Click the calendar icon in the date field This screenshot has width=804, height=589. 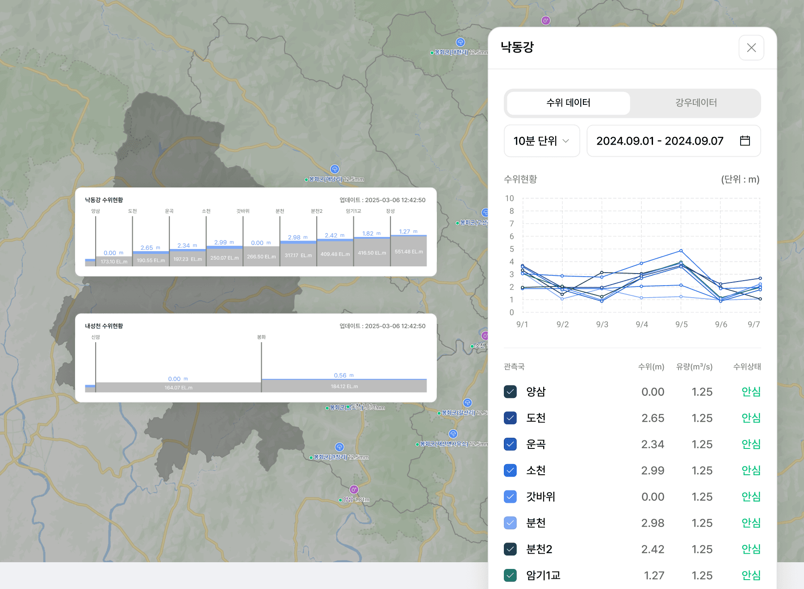click(x=745, y=141)
